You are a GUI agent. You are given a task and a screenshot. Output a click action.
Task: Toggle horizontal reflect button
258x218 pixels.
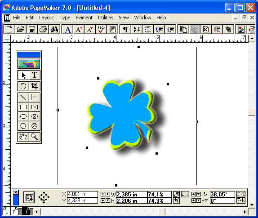(x=240, y=194)
